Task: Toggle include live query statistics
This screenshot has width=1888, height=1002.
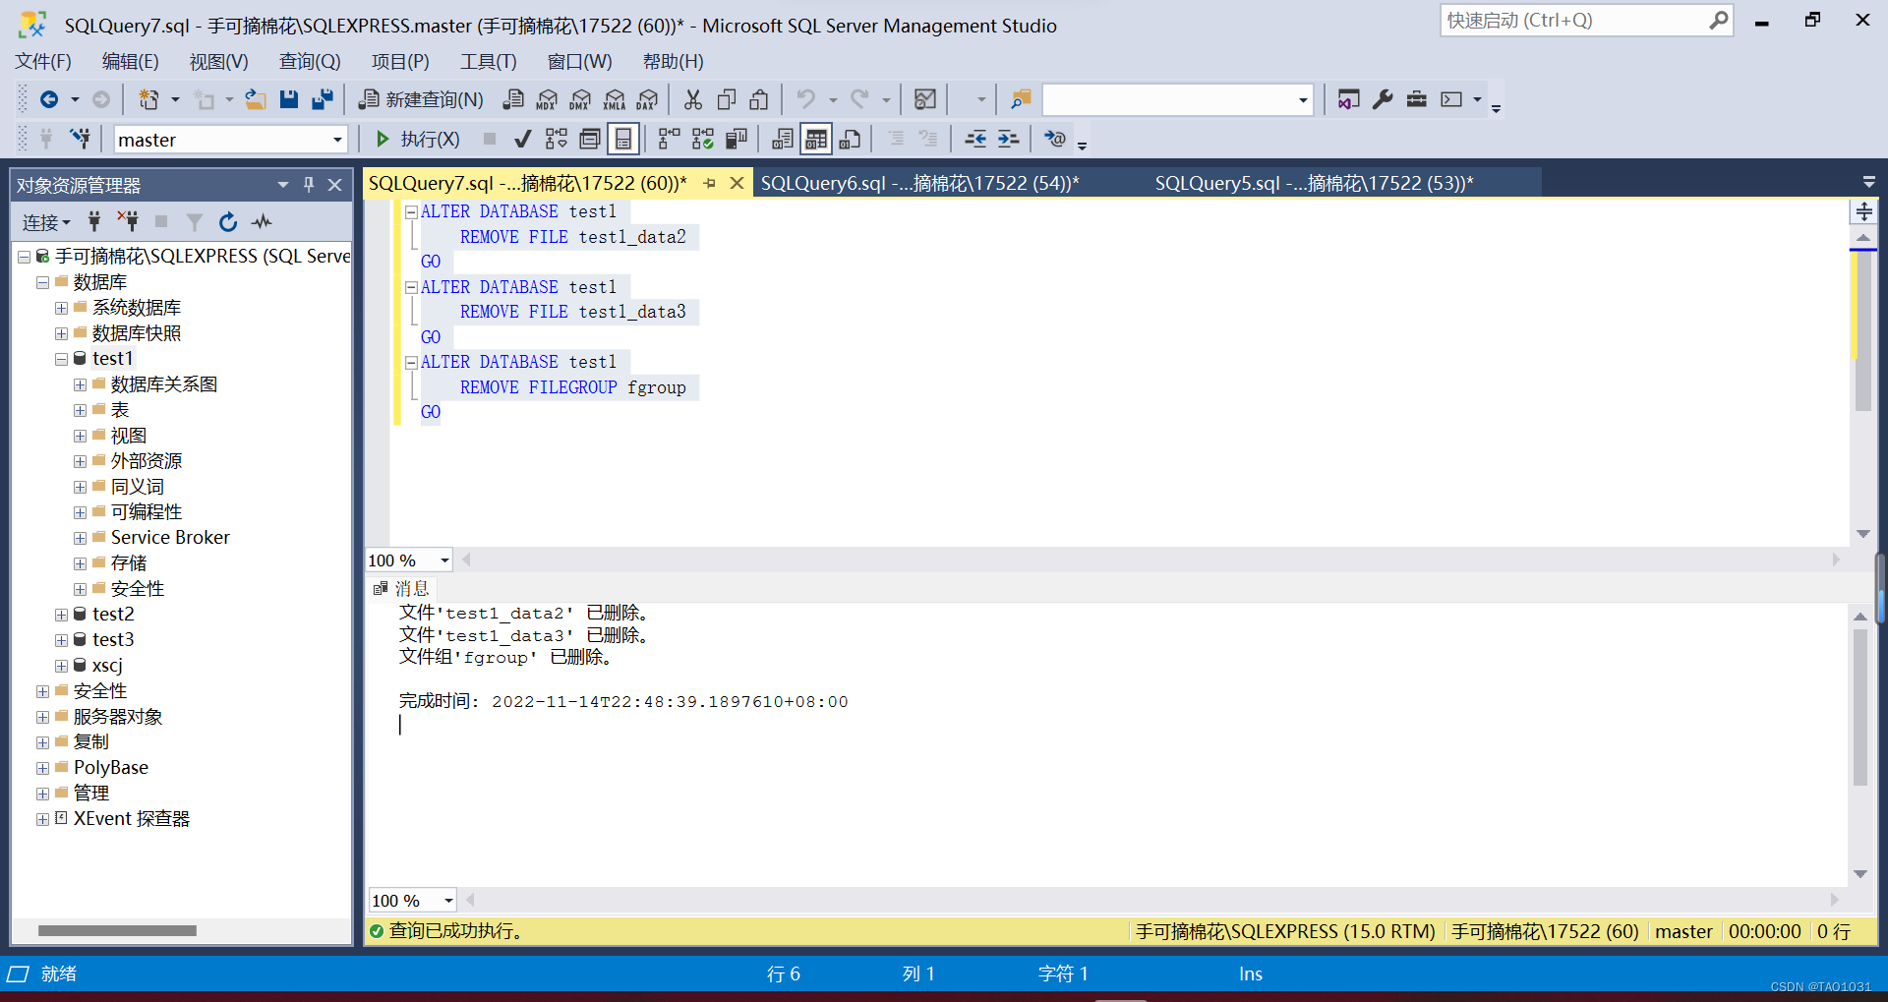Action: pyautogui.click(x=703, y=139)
